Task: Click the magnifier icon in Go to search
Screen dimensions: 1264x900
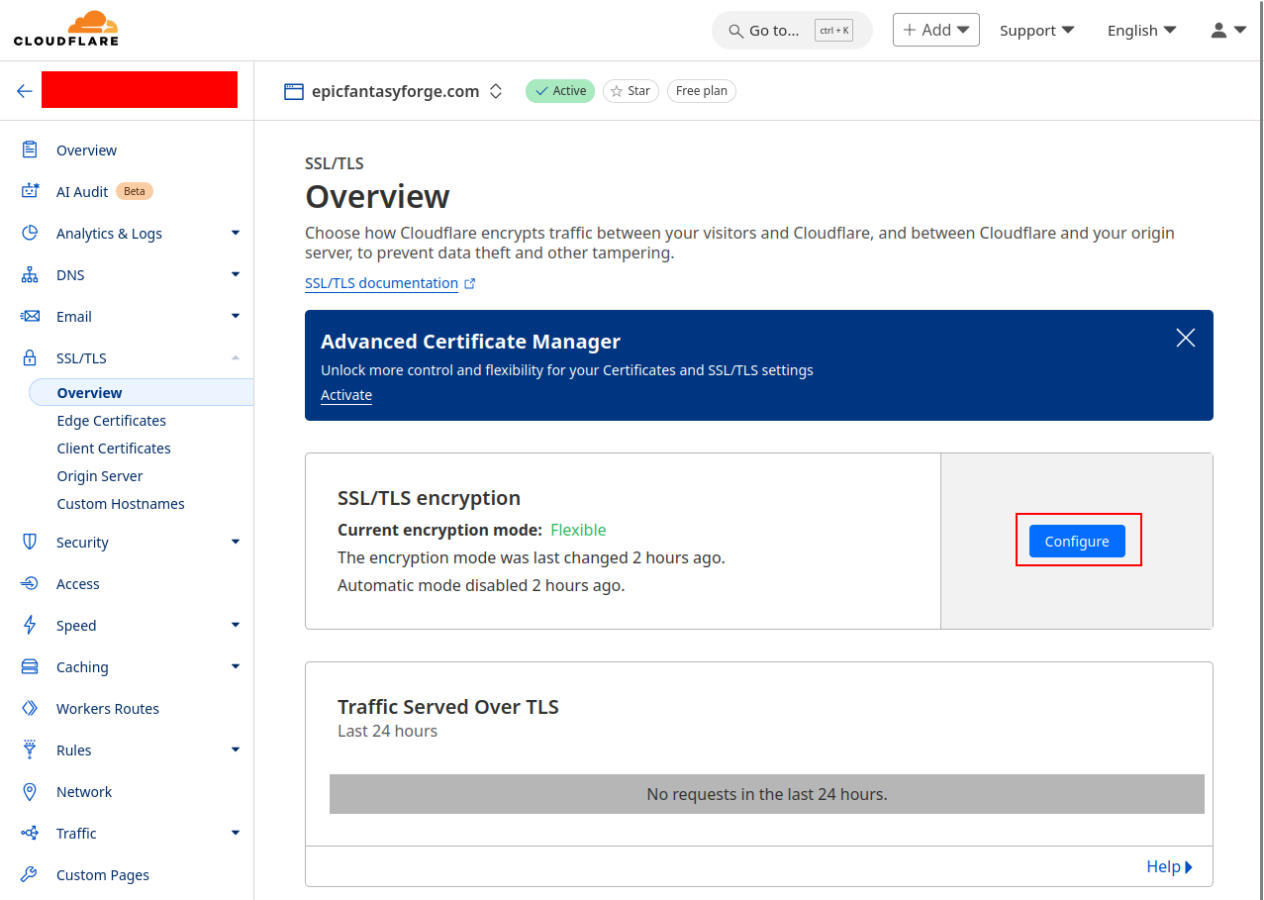Action: (x=735, y=31)
